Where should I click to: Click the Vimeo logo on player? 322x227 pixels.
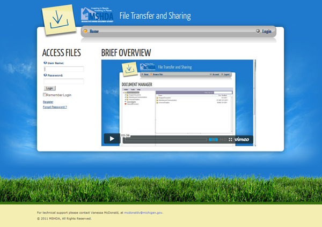[241, 139]
